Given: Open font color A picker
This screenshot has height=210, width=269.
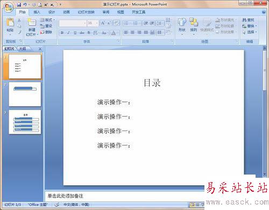Looking at the screenshot, I should click(114, 33).
